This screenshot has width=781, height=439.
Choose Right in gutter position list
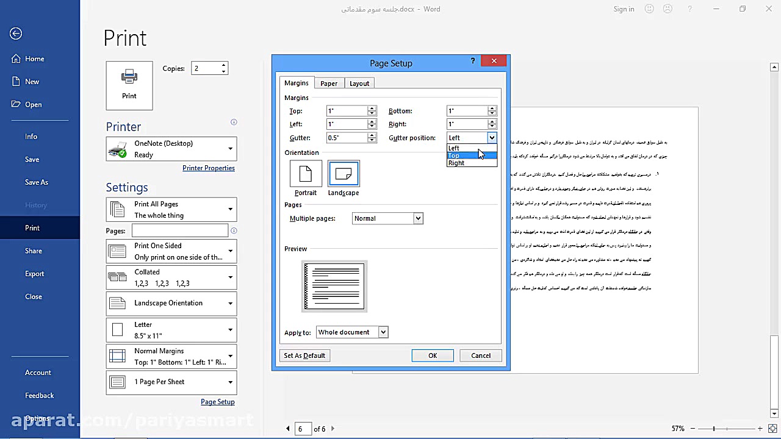click(x=472, y=163)
